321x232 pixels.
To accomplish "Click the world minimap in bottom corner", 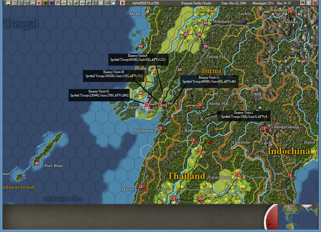I will coord(298,217).
